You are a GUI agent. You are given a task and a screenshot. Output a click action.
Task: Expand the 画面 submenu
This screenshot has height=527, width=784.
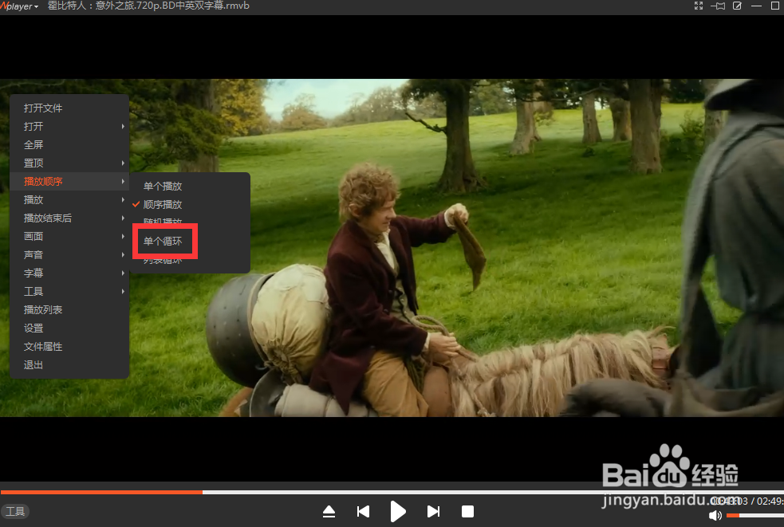pos(69,237)
